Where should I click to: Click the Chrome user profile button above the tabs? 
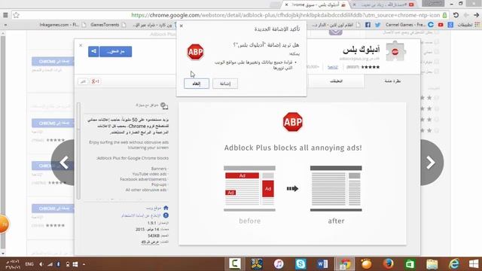pos(433,3)
